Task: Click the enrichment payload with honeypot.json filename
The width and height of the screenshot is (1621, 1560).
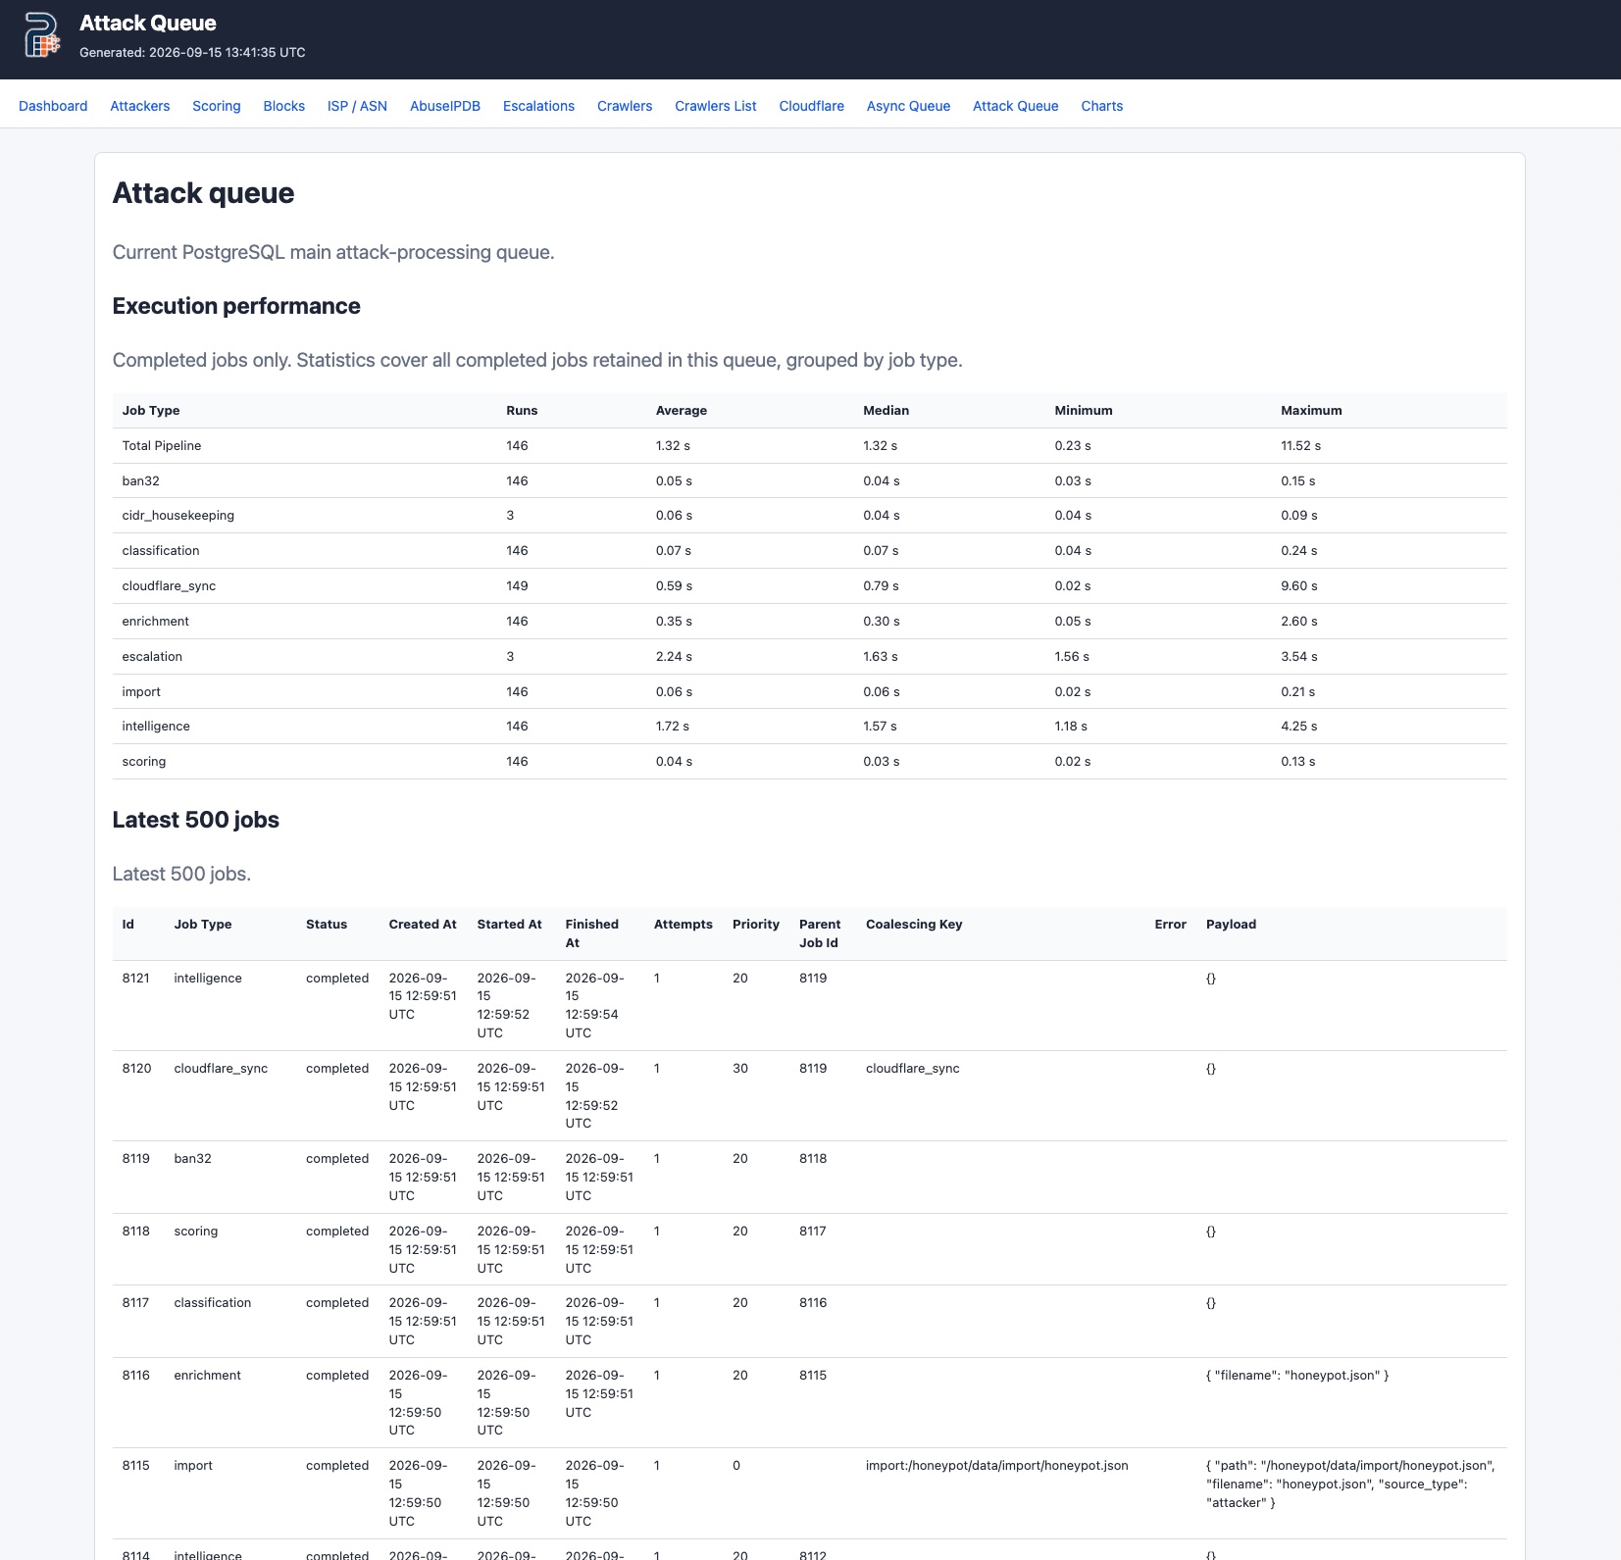Action: (1296, 1376)
